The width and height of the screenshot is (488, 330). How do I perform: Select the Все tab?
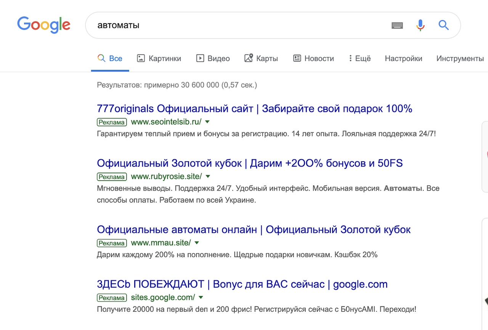110,58
